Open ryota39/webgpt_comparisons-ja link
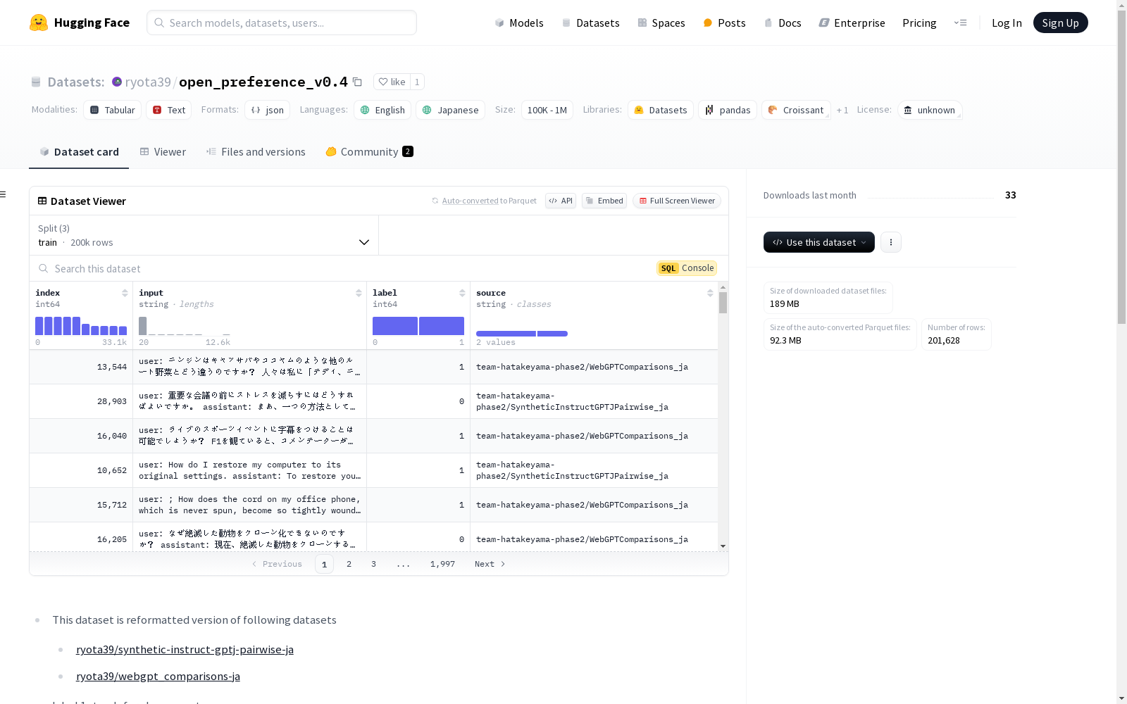 [x=158, y=677]
